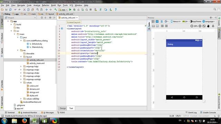Collapse the java folder in tree
Viewport: 221px width, 124px height.
pyautogui.click(x=18, y=38)
